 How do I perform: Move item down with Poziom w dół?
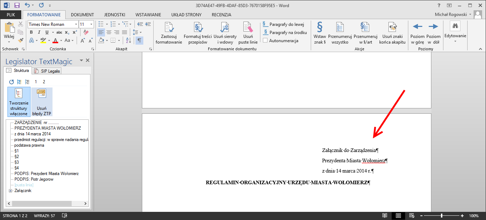[x=433, y=33]
